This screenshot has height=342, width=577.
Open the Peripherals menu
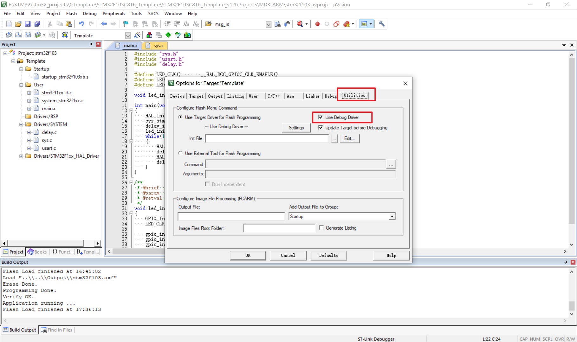pyautogui.click(x=114, y=14)
